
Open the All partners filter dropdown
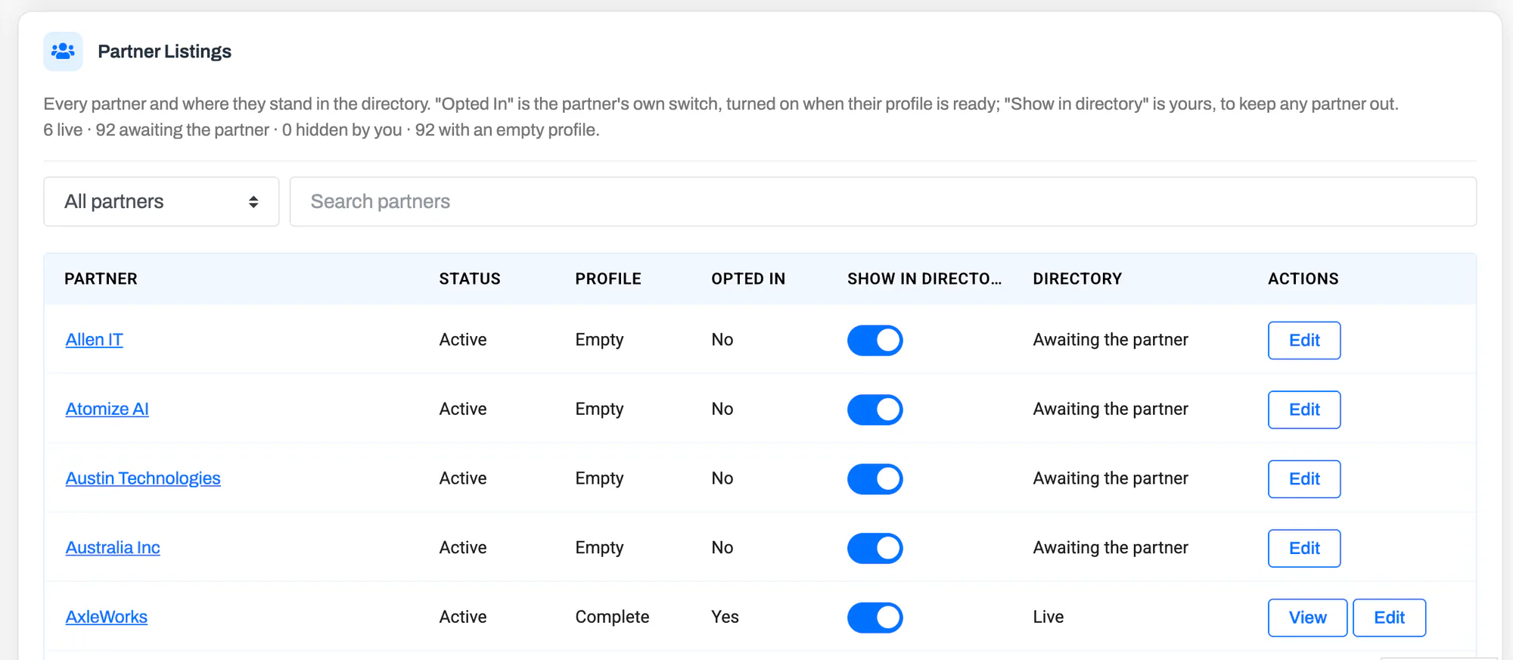tap(161, 201)
